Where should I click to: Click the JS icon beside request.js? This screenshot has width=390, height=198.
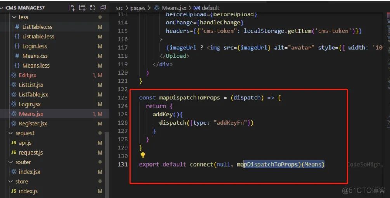pyautogui.click(x=14, y=153)
